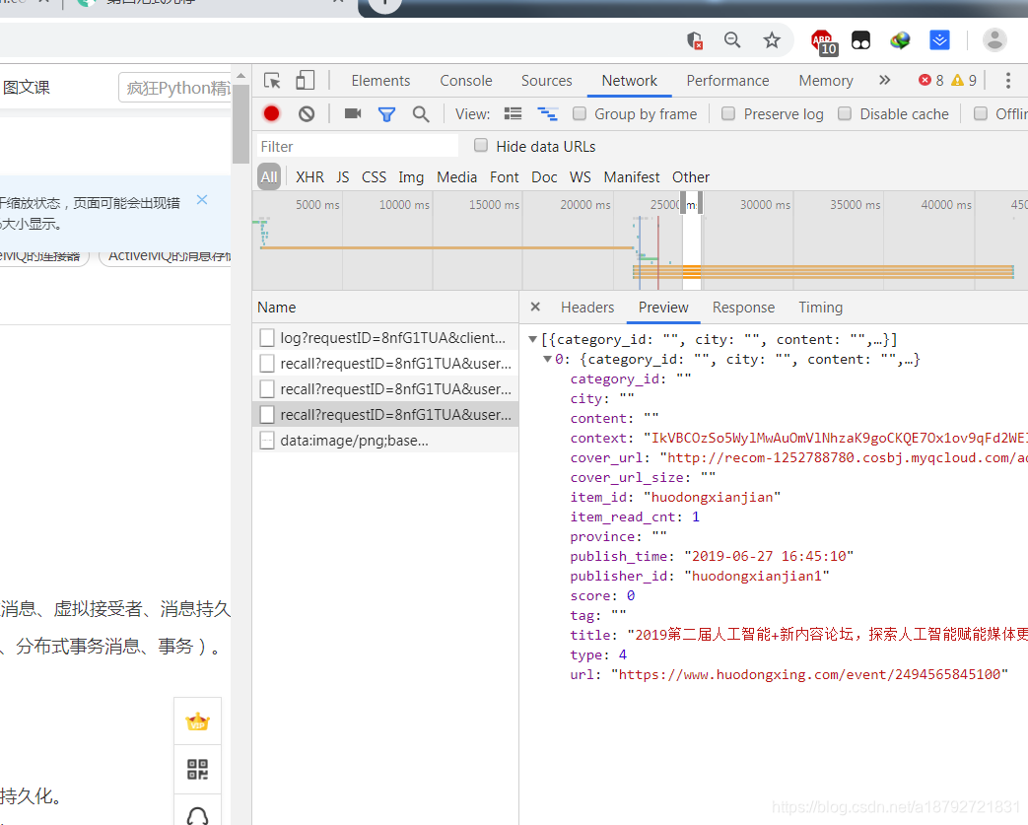This screenshot has width=1028, height=825.
Task: Dismiss the zoom-state notice banner
Action: 202,199
